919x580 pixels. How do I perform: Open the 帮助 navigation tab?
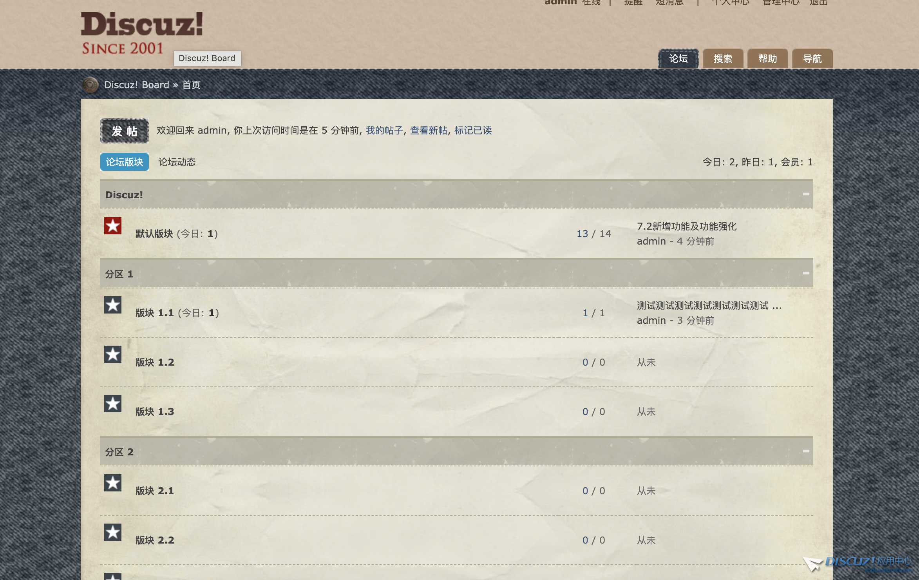pyautogui.click(x=768, y=59)
